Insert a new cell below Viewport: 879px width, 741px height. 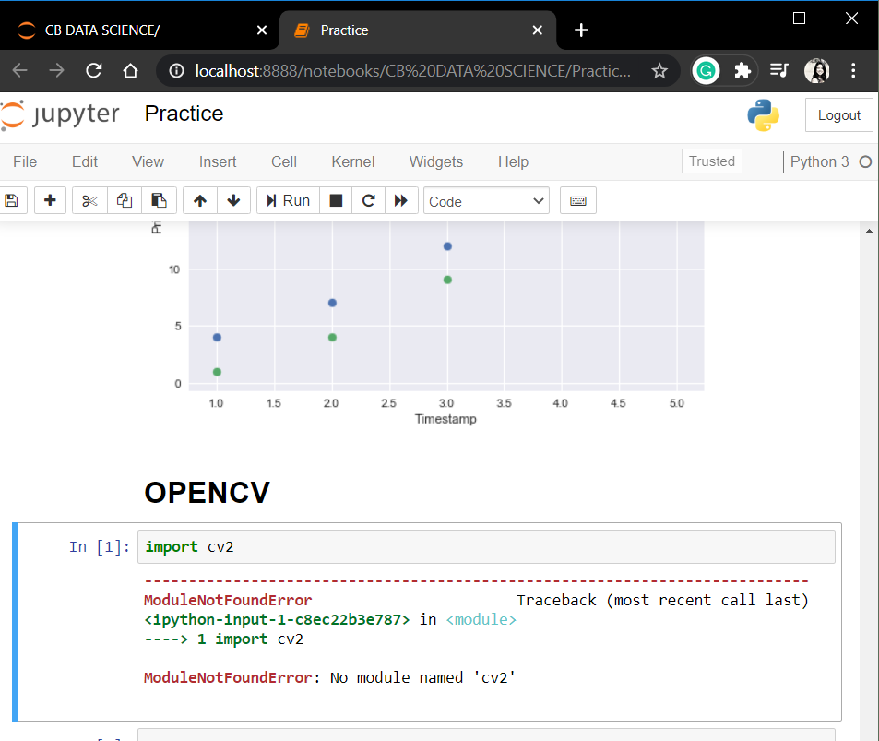coord(50,200)
